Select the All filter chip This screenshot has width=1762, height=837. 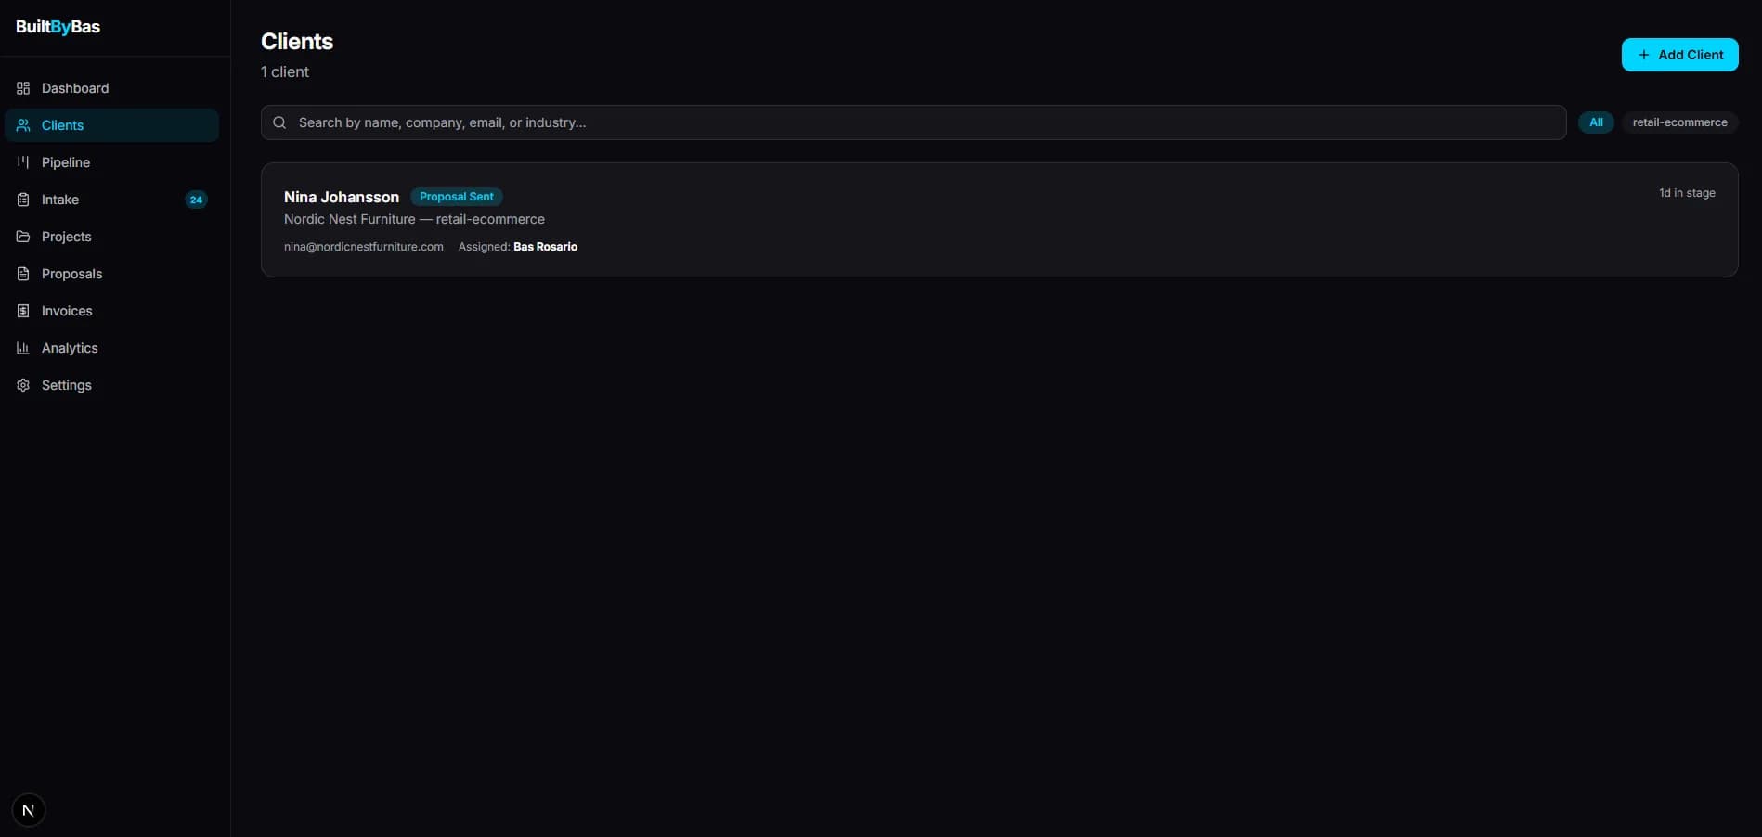[x=1596, y=122]
